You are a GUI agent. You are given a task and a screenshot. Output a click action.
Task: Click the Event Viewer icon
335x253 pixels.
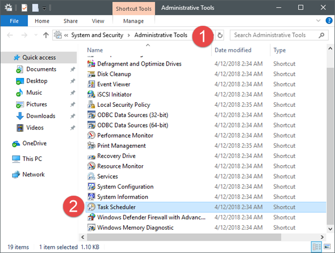pyautogui.click(x=91, y=84)
